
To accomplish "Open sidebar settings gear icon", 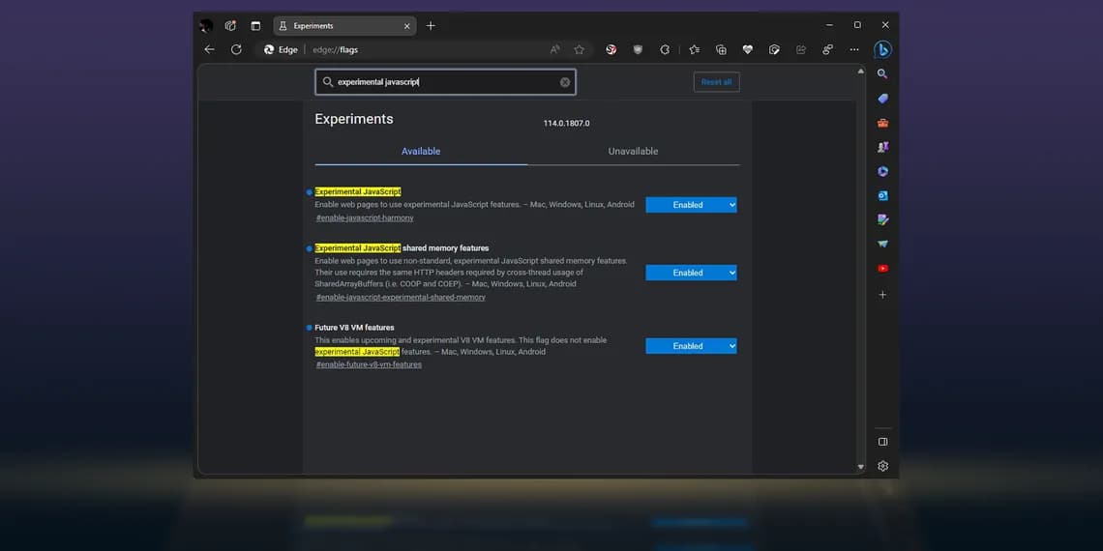I will click(x=882, y=466).
